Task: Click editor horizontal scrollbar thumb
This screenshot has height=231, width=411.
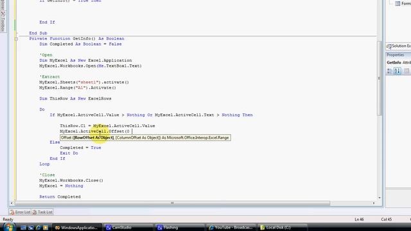Action: click(173, 203)
